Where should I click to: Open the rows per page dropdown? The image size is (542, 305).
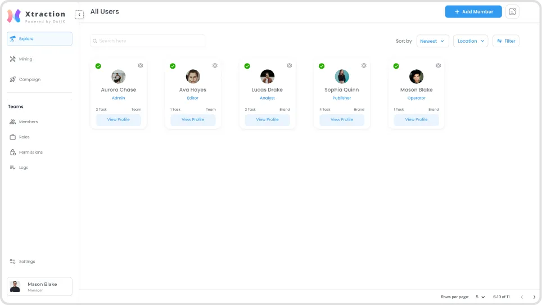(x=480, y=297)
